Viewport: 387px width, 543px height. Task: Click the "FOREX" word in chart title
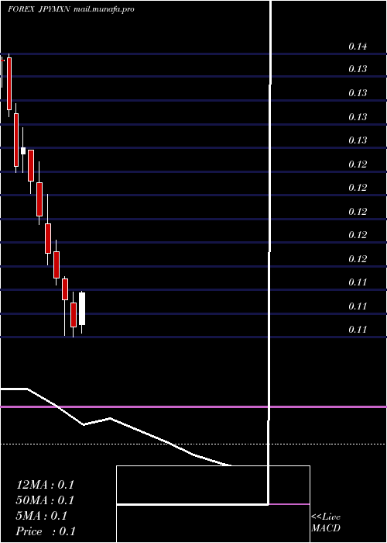click(21, 9)
